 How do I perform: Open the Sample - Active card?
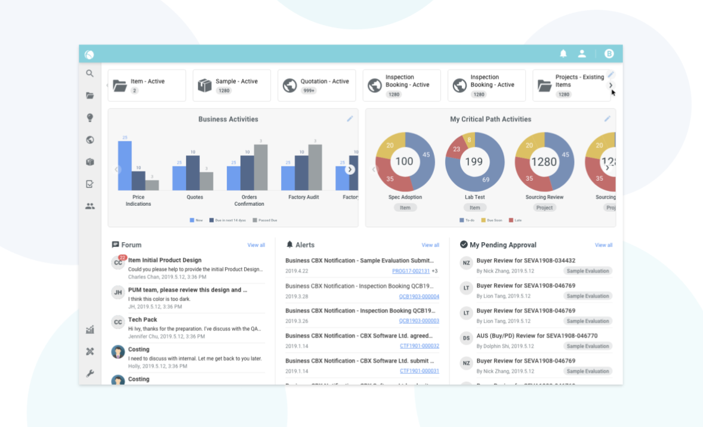[x=232, y=85]
